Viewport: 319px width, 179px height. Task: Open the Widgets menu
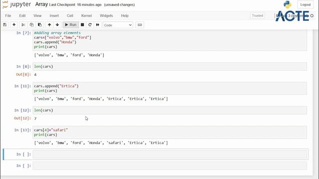point(106,15)
